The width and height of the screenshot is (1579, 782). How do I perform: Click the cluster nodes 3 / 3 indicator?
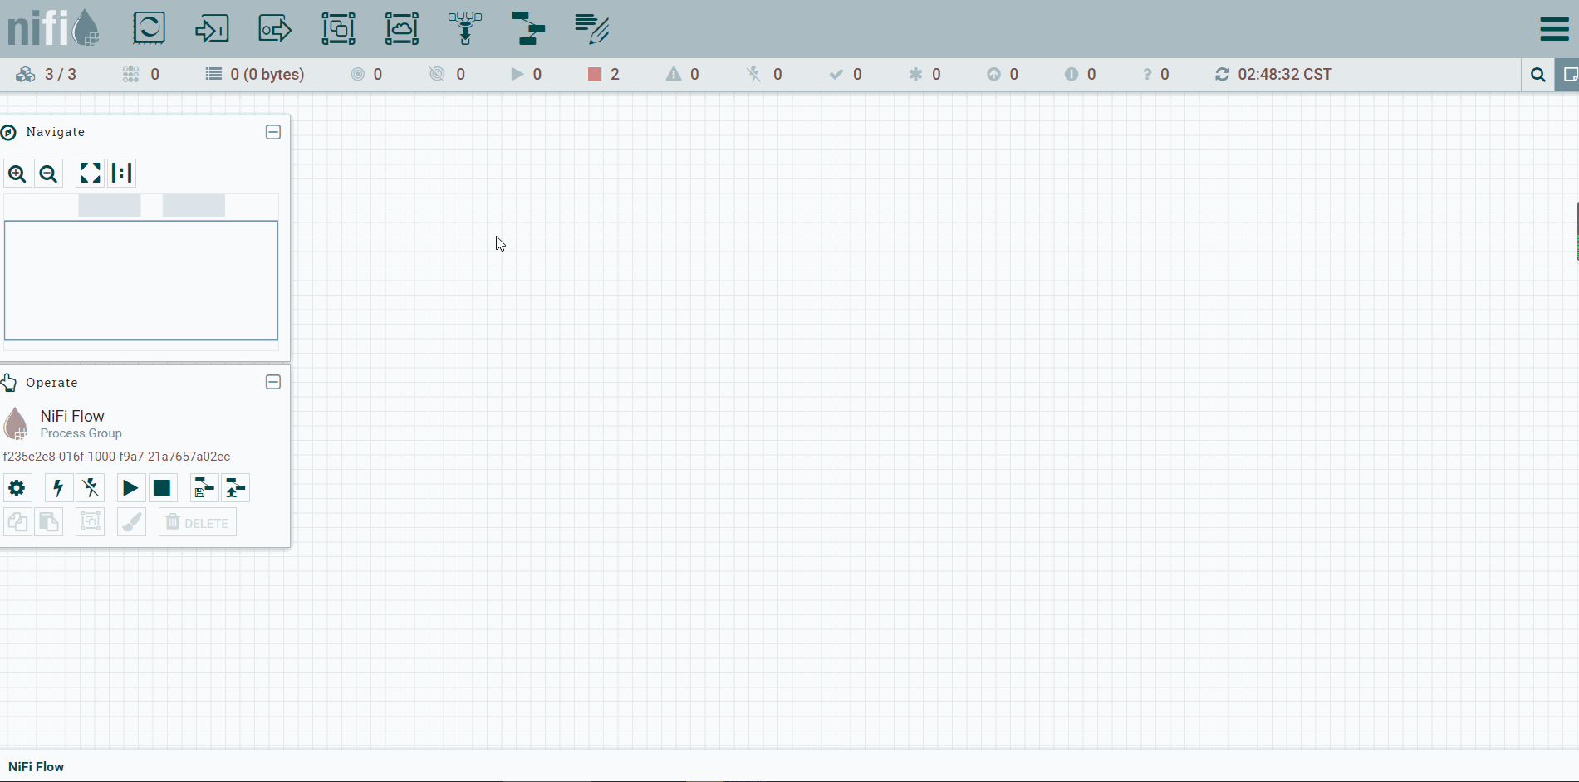point(48,75)
